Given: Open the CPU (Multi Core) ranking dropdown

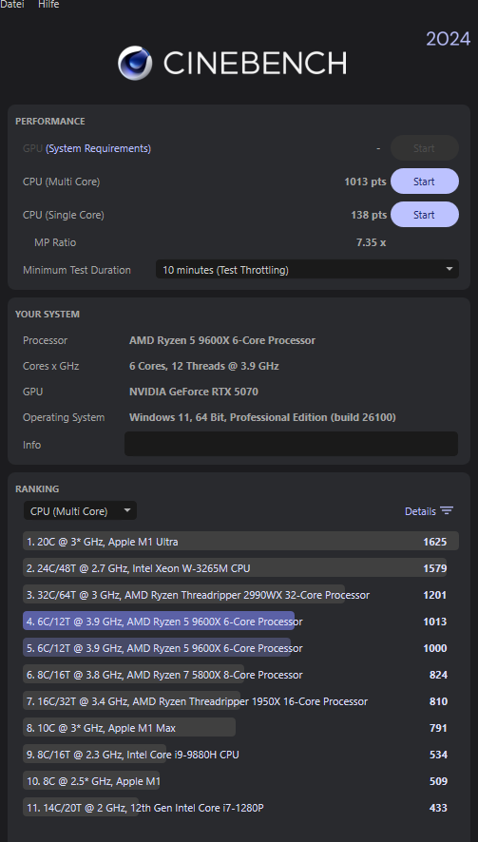Looking at the screenshot, I should pyautogui.click(x=80, y=510).
